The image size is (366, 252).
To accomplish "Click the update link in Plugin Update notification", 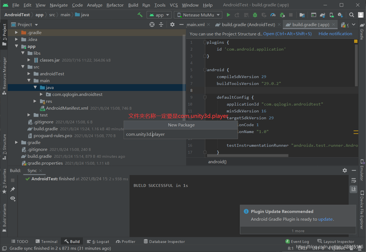I will [x=326, y=219].
